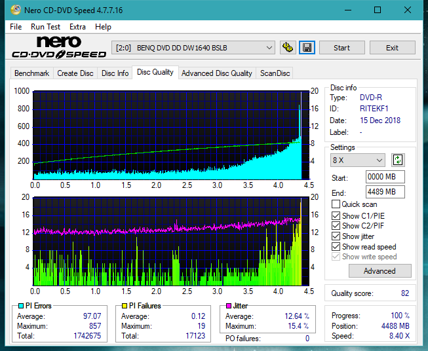Click the drive options tool icon

tap(288, 48)
